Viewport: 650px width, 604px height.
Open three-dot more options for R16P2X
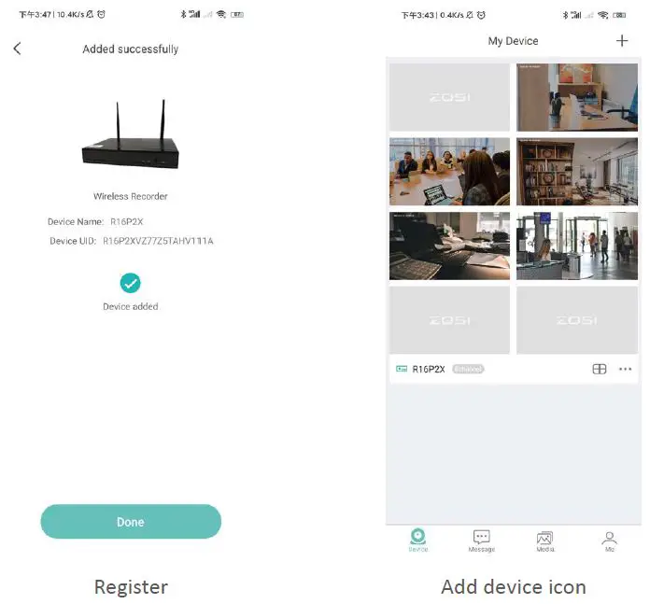(x=625, y=369)
